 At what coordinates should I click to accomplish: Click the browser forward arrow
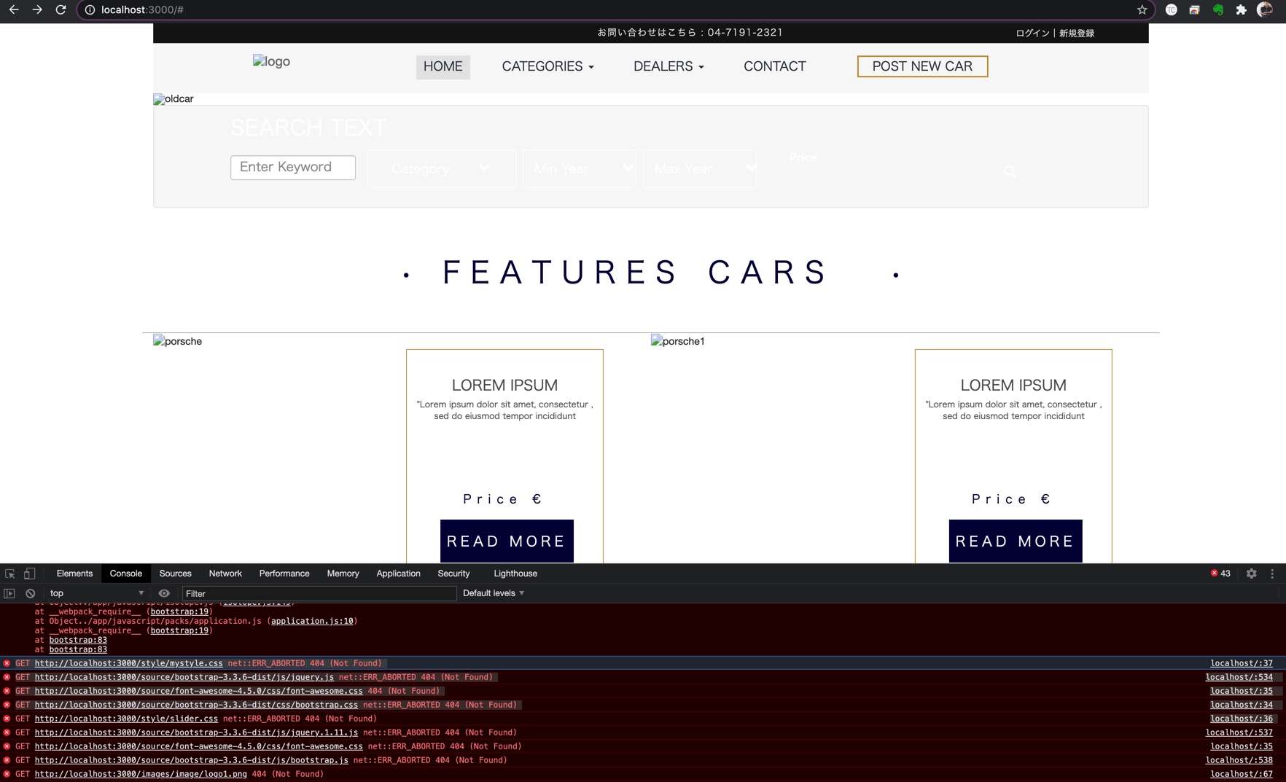37,9
